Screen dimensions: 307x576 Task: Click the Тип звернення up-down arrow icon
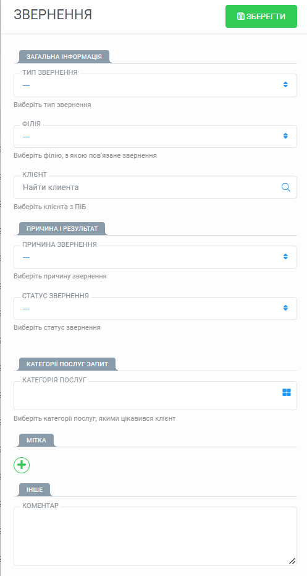(x=285, y=85)
